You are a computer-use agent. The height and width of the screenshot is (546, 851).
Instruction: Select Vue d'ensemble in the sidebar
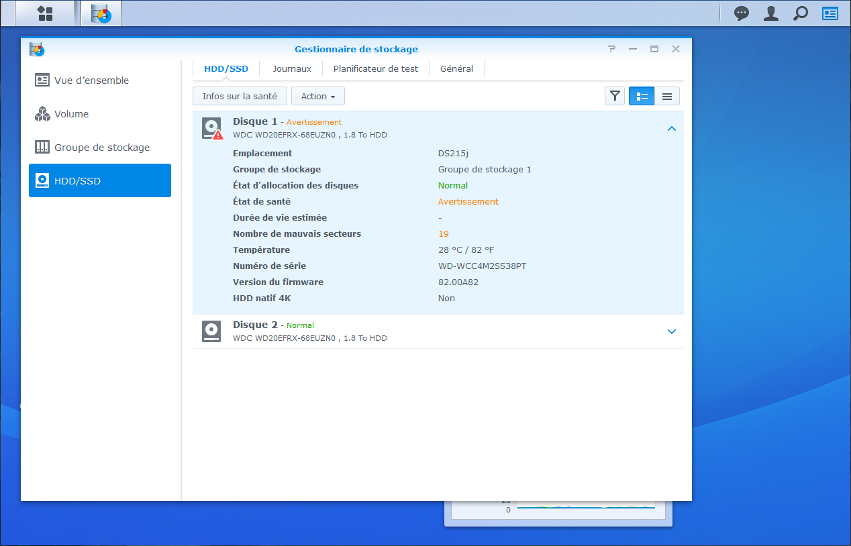[91, 80]
